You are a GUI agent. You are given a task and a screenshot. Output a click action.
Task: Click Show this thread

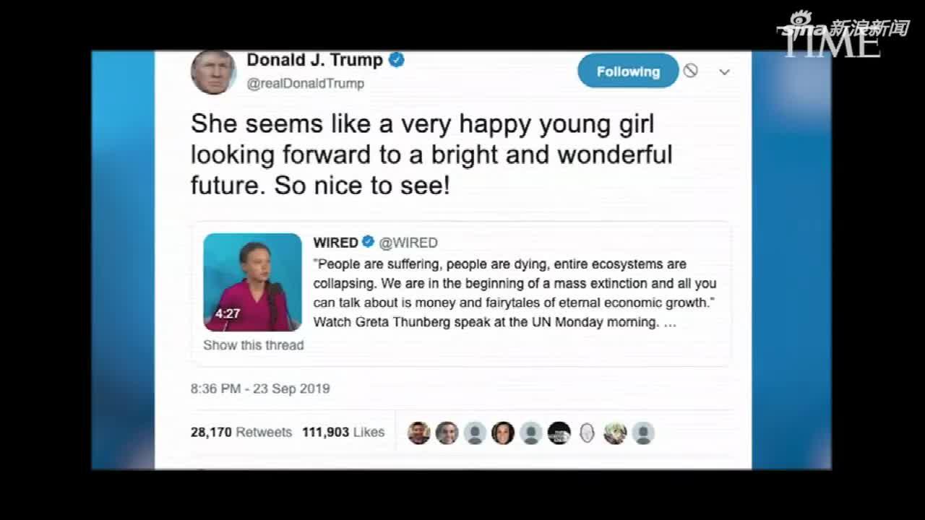coord(253,345)
